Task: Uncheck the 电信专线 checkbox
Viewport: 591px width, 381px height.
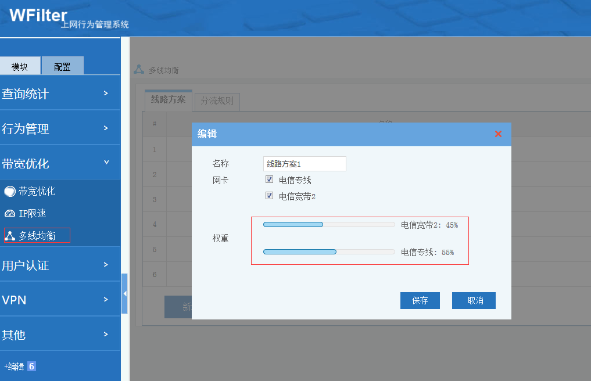Action: tap(269, 179)
